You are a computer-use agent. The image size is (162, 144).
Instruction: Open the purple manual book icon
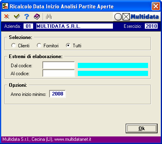[37, 17]
